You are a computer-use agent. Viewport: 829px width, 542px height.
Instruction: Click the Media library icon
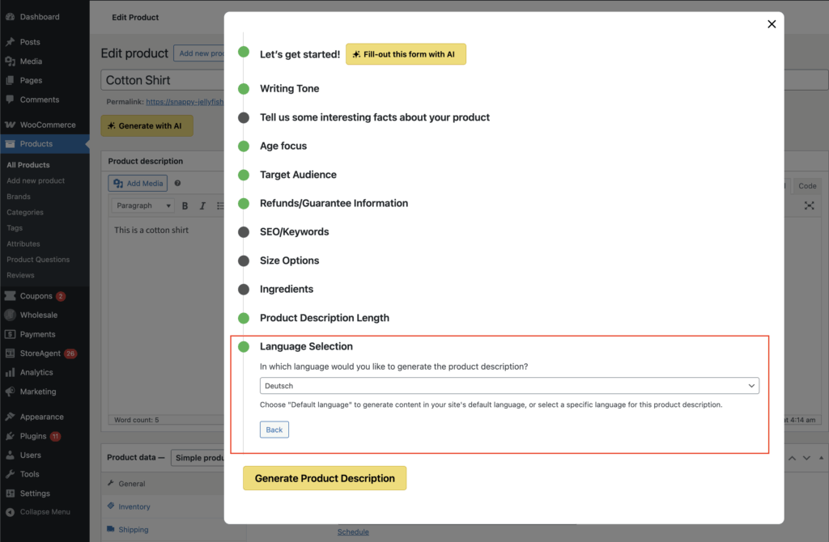10,61
